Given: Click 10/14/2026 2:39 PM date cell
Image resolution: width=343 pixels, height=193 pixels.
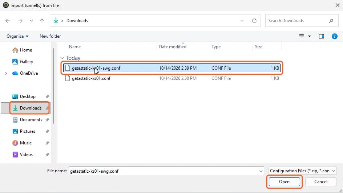Looking at the screenshot, I should pyautogui.click(x=178, y=68).
